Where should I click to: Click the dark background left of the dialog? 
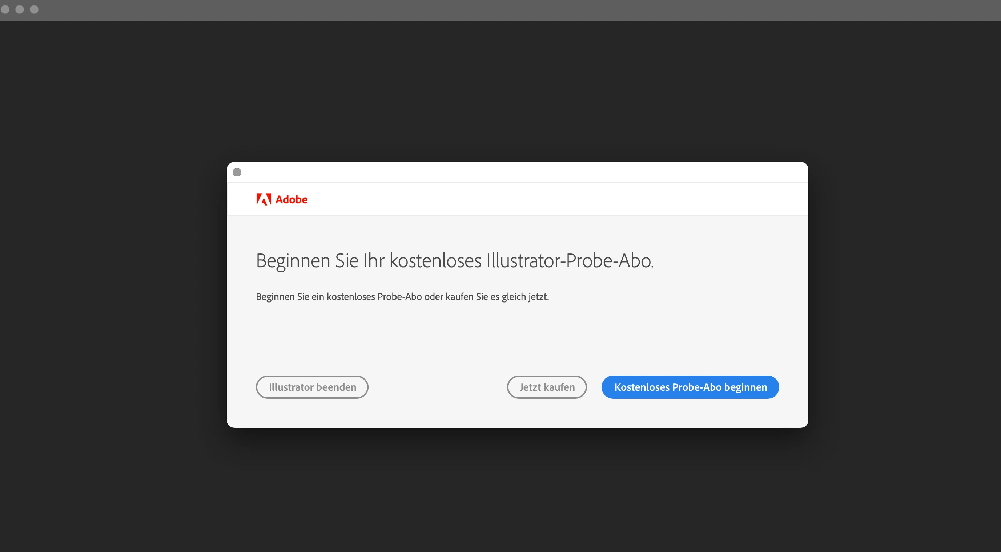pyautogui.click(x=113, y=295)
